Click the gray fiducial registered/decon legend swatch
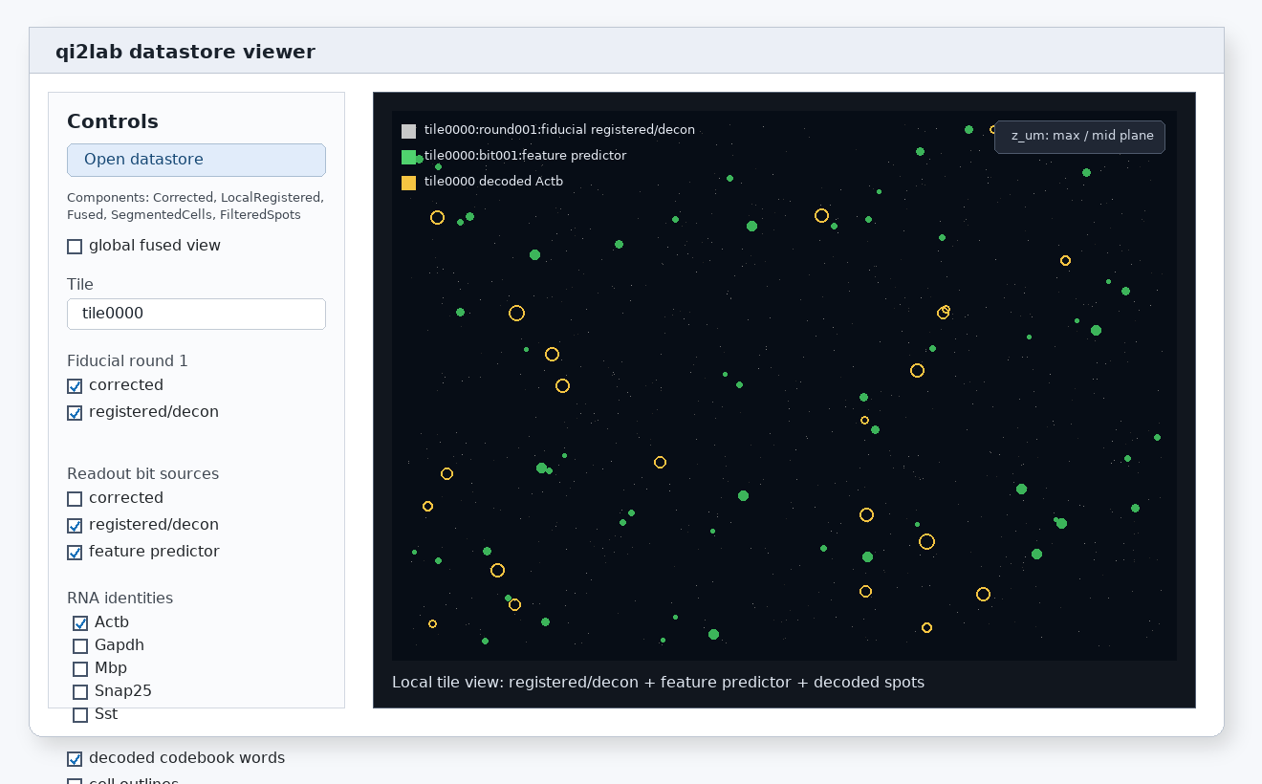 [408, 131]
